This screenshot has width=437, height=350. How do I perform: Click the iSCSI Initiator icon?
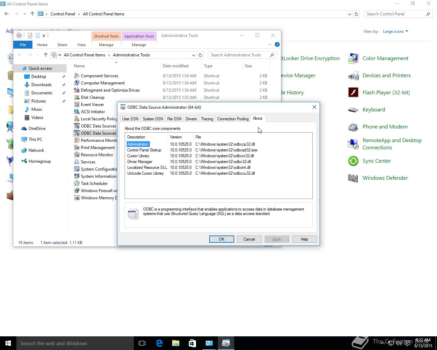pos(77,112)
